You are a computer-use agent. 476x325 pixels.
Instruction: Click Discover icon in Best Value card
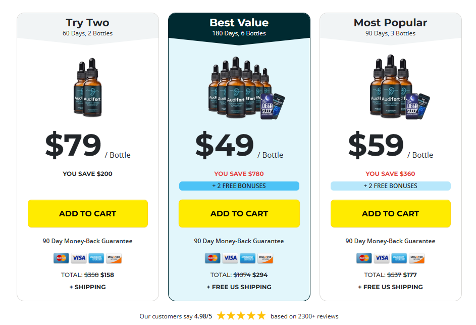(265, 258)
